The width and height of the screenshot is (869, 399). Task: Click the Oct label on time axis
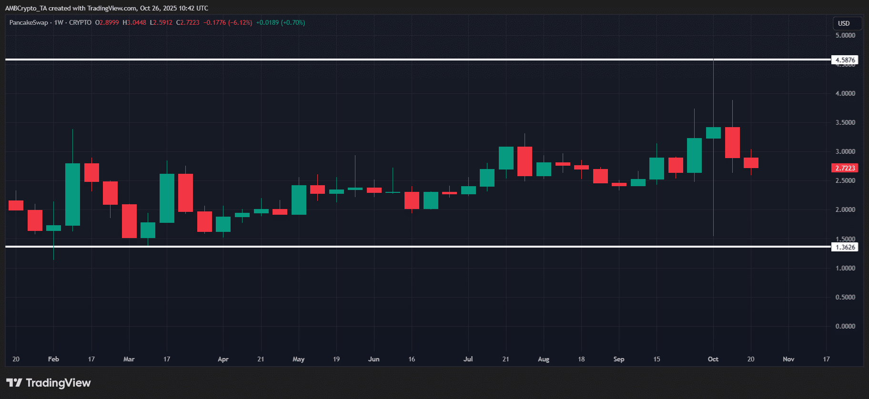coord(713,359)
